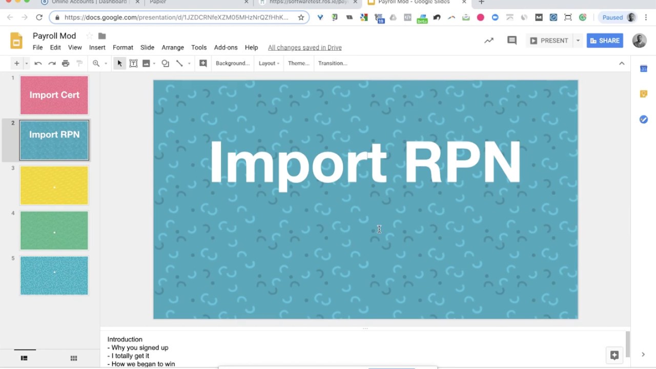The image size is (656, 369).
Task: Open the Theme panel
Action: coord(299,63)
